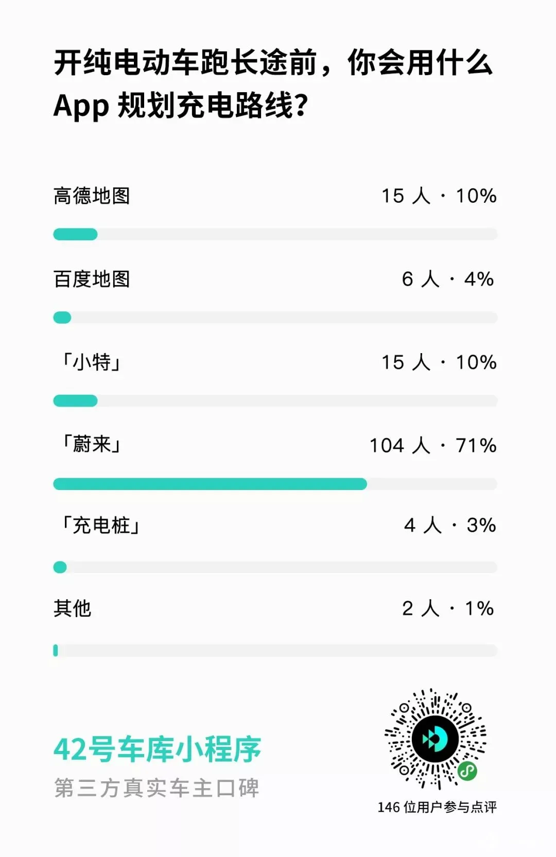
Task: Click the 「充电桩」 3% progress bar
Action: point(275,567)
